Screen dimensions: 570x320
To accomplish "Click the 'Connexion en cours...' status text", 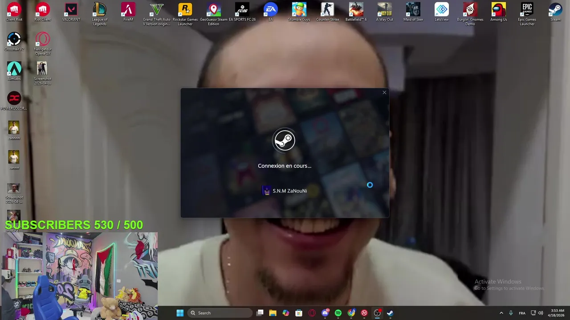I will (285, 166).
